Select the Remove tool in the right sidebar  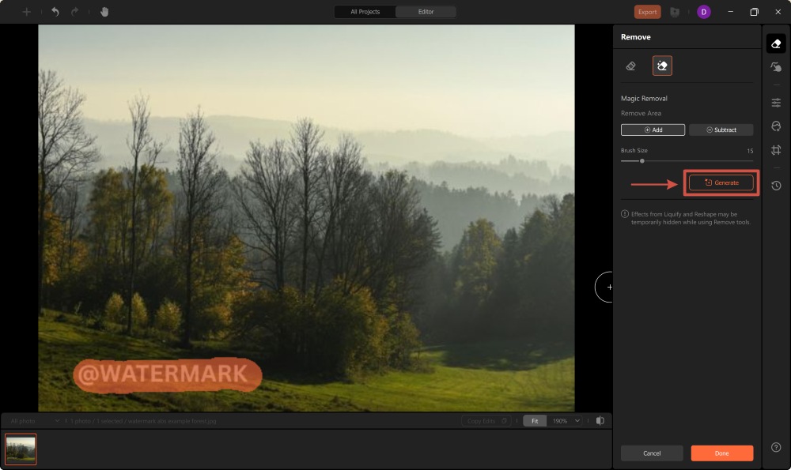[x=776, y=43]
